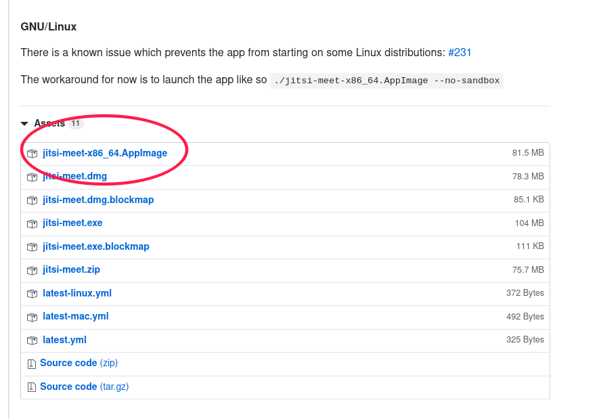Click package icon beside jitsi-meet.dmg
The width and height of the screenshot is (597, 419).
click(x=32, y=177)
